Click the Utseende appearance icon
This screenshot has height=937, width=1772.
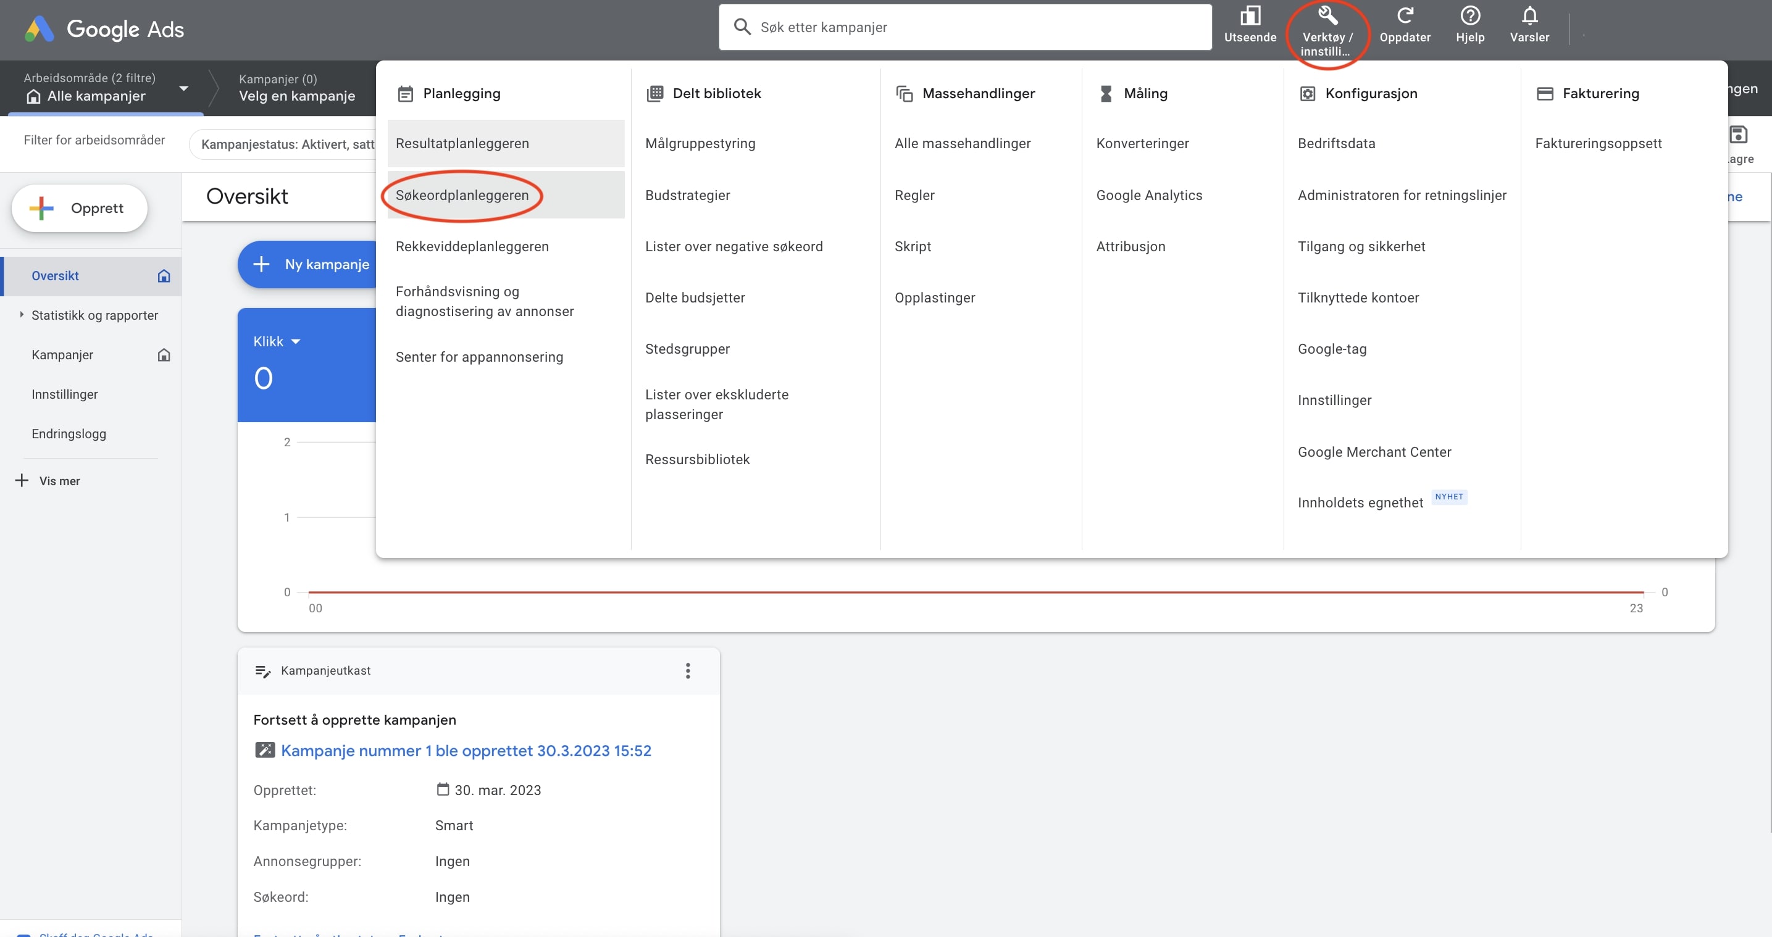1249,17
